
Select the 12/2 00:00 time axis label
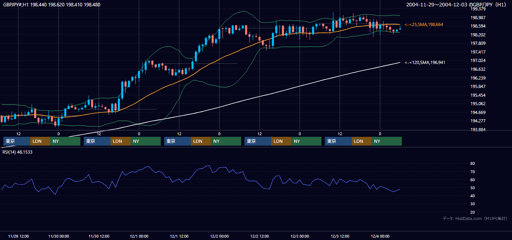[x=219, y=236]
